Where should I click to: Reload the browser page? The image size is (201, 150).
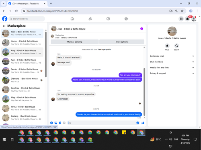[16, 11]
